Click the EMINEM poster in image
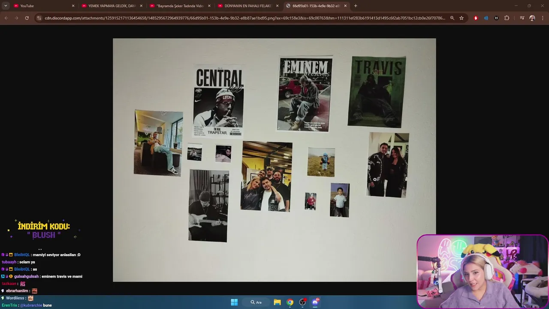 pyautogui.click(x=305, y=94)
